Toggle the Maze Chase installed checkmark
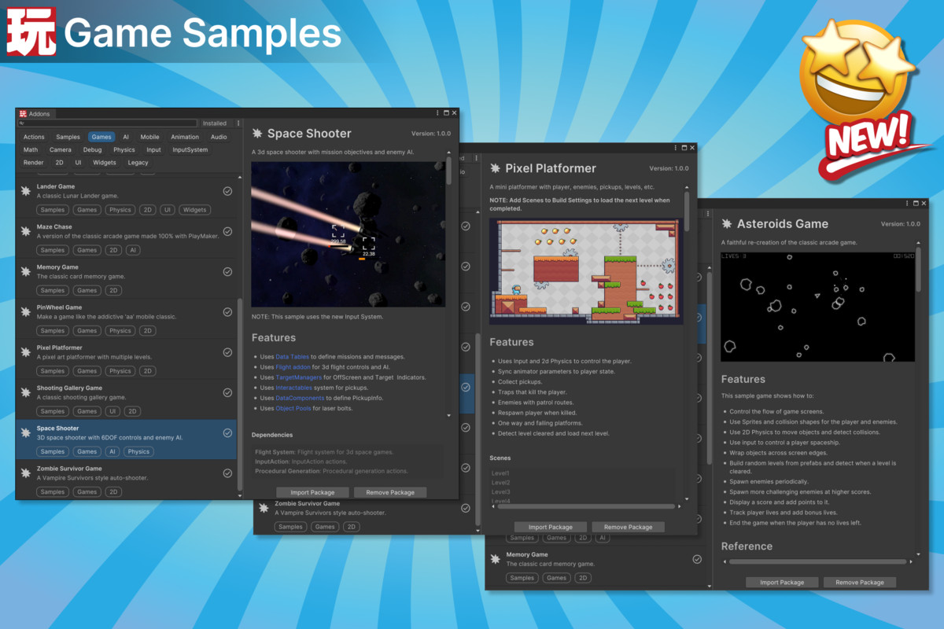The image size is (944, 629). pos(227,231)
